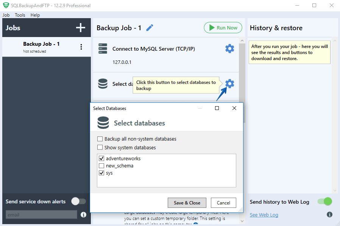Viewport: 340px width, 226px height.
Task: Open the Help menu
Action: (35, 15)
